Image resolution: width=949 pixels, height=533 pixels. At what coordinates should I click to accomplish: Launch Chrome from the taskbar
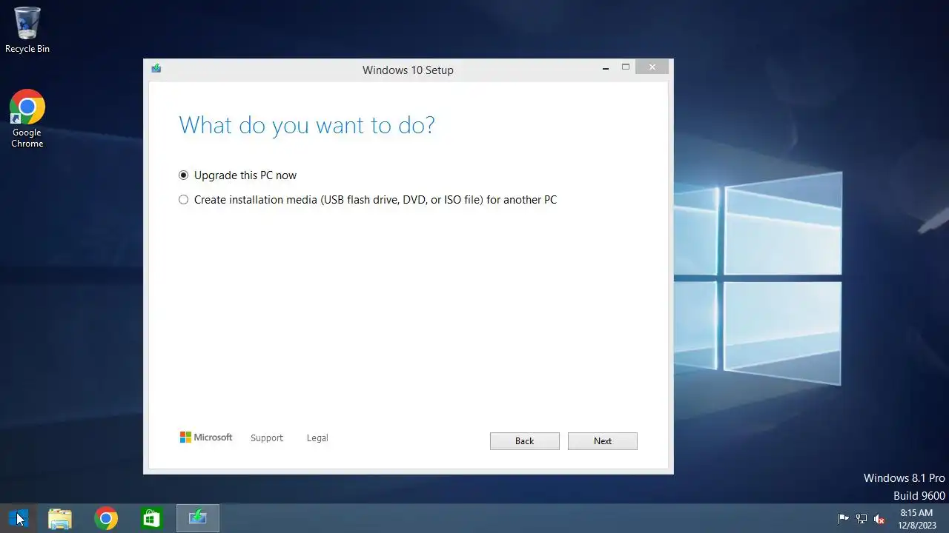(x=106, y=518)
